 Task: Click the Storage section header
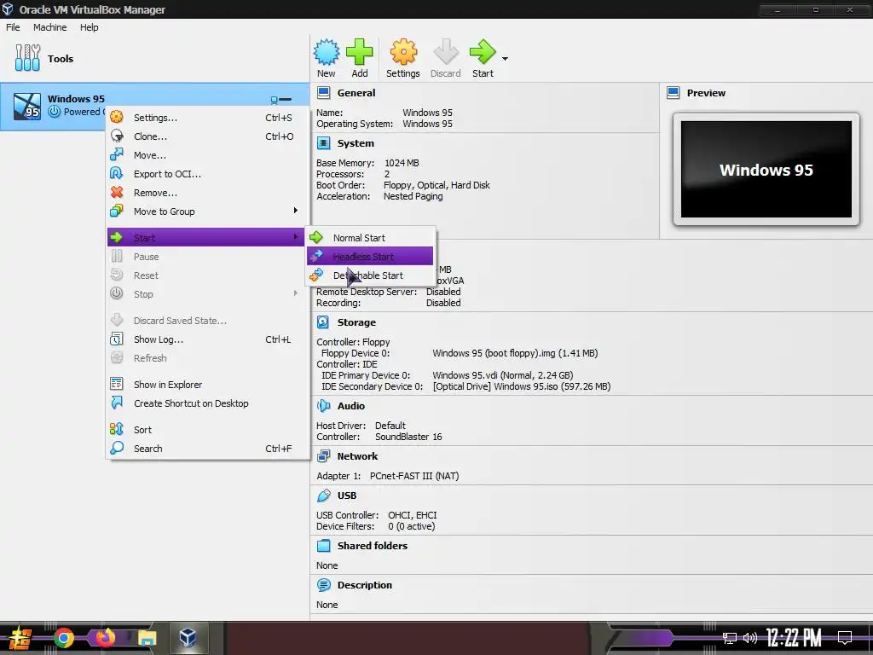click(356, 322)
